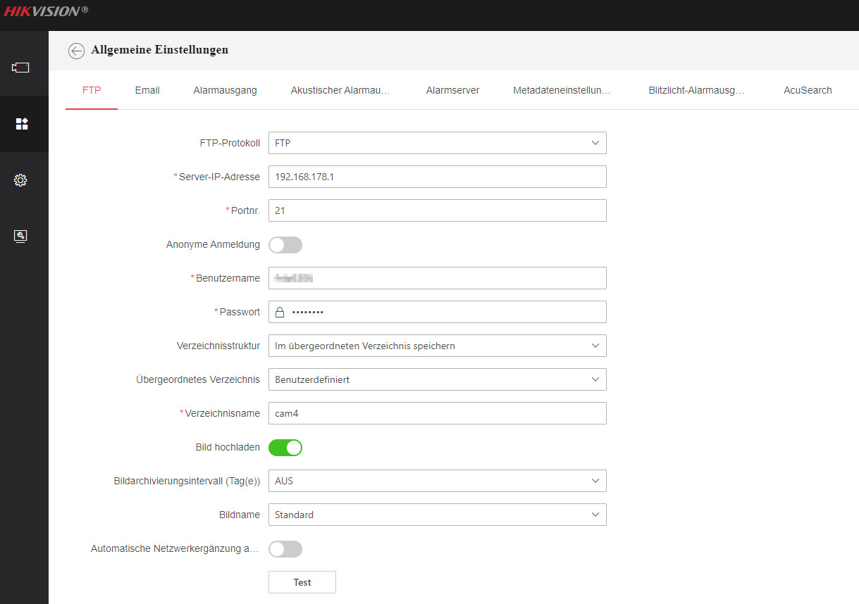Click the Server-IP-Adresse input field

click(x=437, y=177)
